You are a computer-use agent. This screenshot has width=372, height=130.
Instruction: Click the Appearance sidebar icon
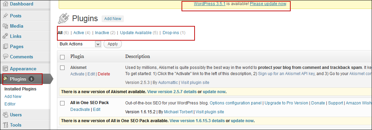click(x=5, y=69)
